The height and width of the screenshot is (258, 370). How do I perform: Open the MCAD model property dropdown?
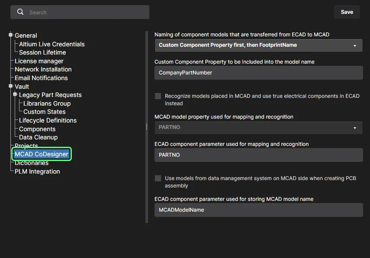click(258, 128)
